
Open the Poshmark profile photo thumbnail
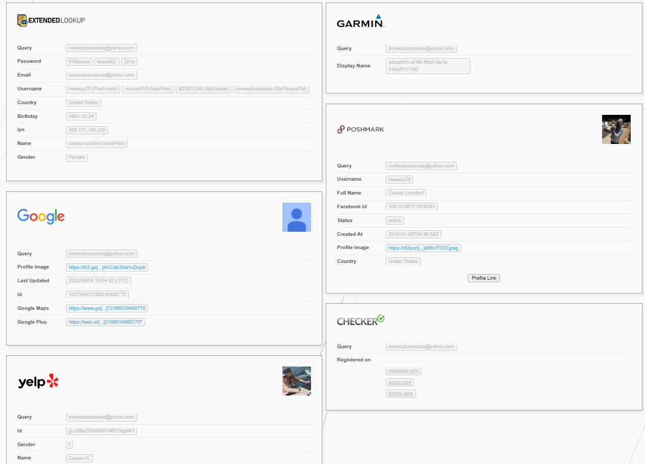[x=616, y=129]
